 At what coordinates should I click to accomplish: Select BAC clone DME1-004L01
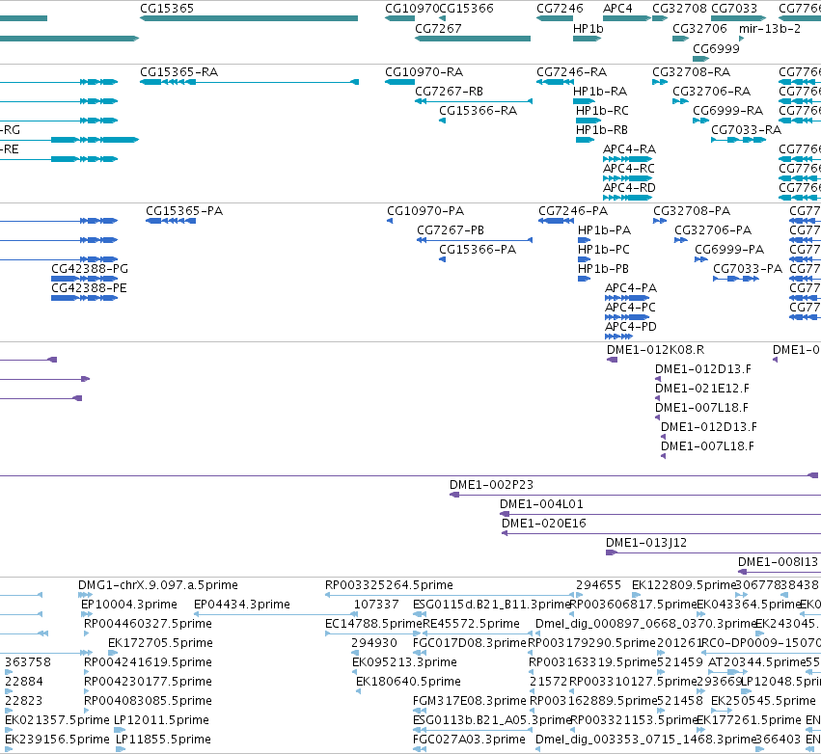point(541,504)
